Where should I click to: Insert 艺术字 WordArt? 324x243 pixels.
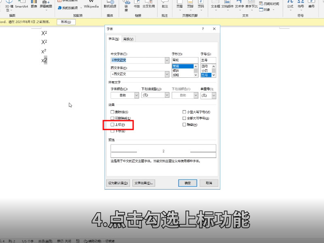coord(239,5)
